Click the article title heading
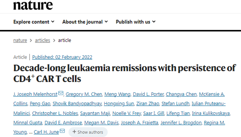The image size is (241, 137). (125, 73)
